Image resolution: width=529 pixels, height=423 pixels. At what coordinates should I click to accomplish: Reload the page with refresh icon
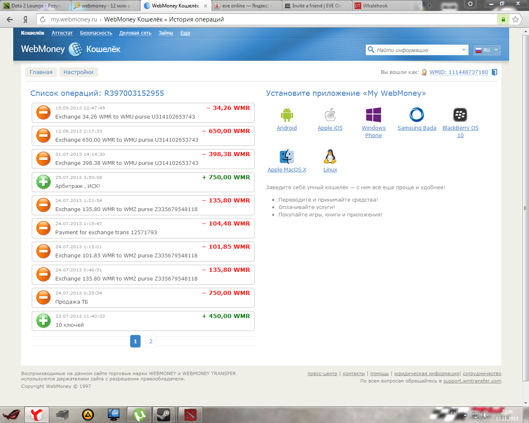coord(43,19)
